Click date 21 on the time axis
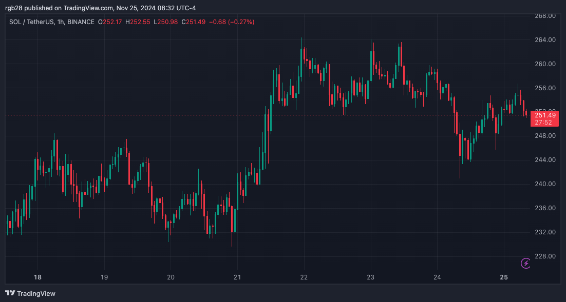The height and width of the screenshot is (302, 566). [x=237, y=277]
